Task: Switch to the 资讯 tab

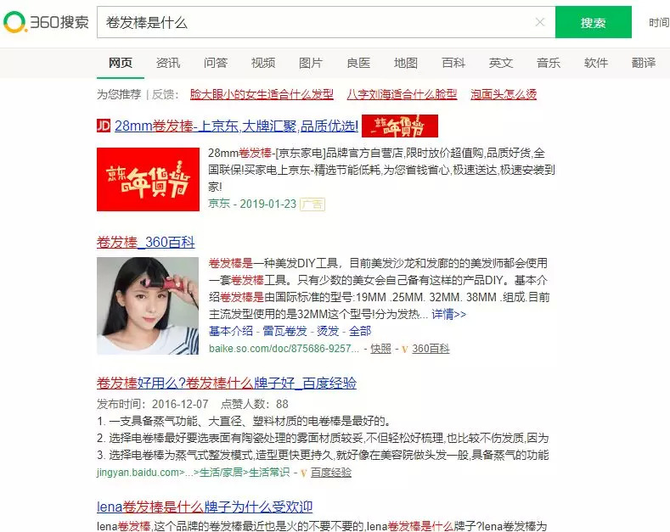Action: 168,63
